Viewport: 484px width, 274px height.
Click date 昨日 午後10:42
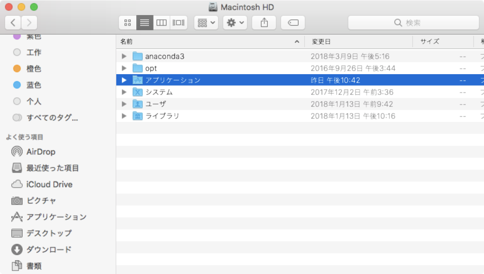click(x=335, y=80)
